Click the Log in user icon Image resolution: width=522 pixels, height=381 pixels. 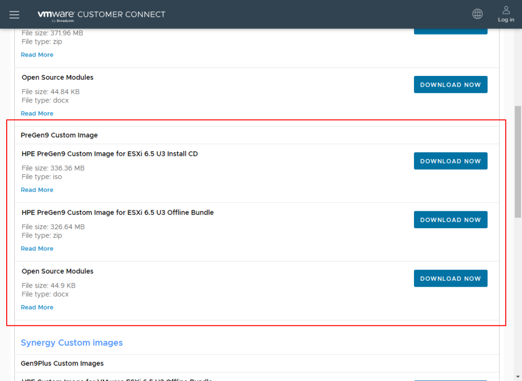506,14
